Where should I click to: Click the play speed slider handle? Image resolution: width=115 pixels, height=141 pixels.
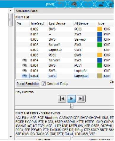coord(72,106)
